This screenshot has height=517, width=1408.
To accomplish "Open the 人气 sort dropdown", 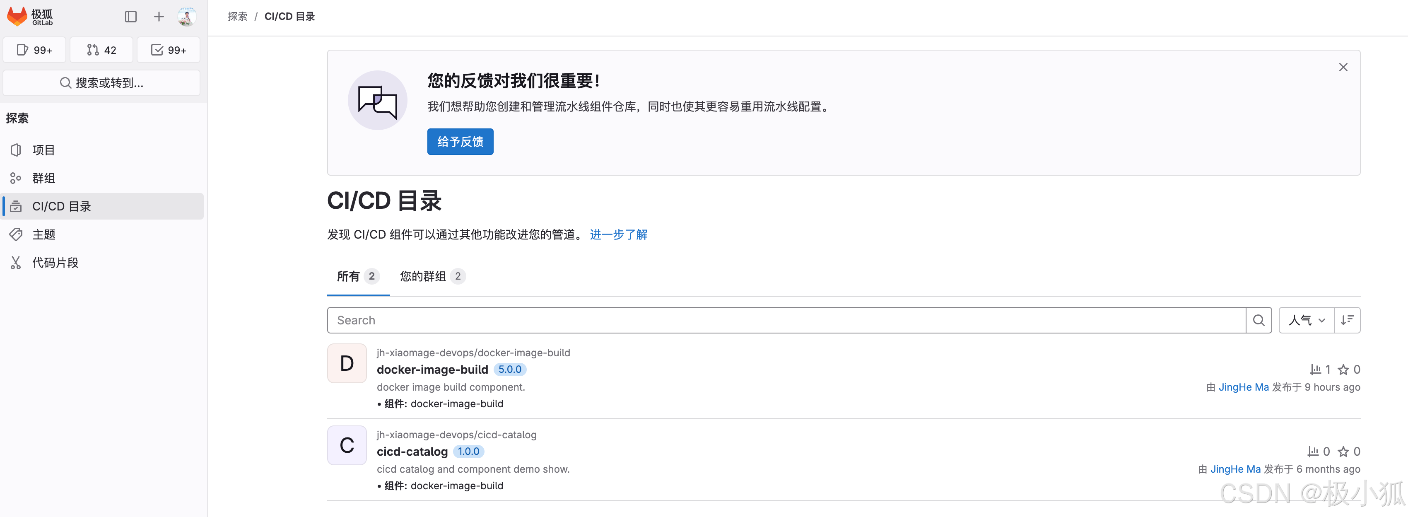I will point(1307,320).
